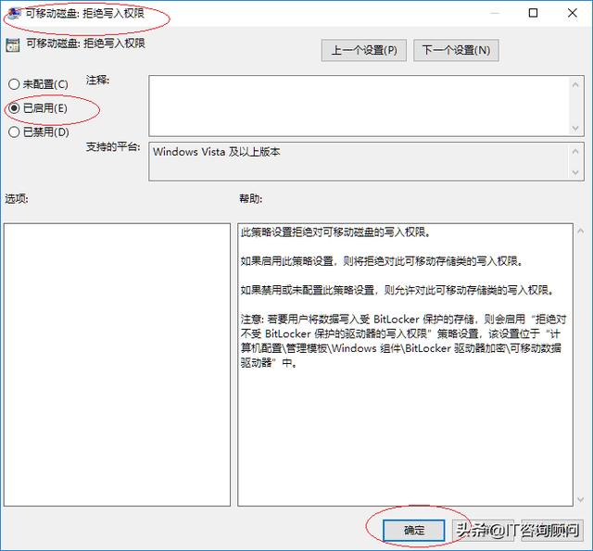Click the comment box scroll up arrow
Viewport: 593px width, 551px height.
pyautogui.click(x=575, y=84)
